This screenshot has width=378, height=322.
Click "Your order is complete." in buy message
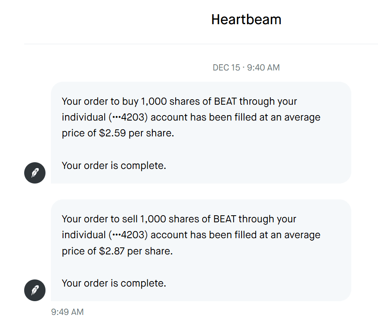(x=114, y=166)
